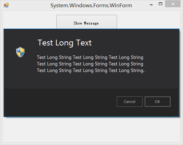
Task: Click empty form space right of Show Message
Action: tap(148, 20)
